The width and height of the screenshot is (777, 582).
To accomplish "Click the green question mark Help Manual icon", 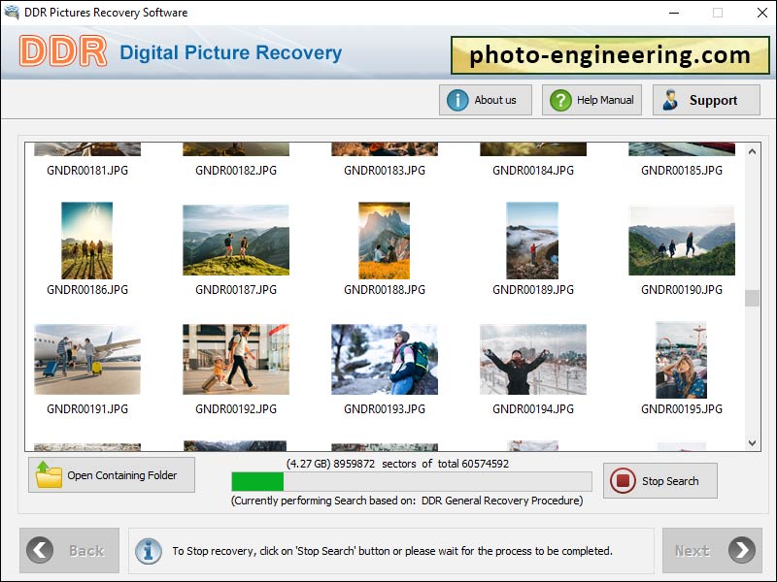I will (x=558, y=99).
